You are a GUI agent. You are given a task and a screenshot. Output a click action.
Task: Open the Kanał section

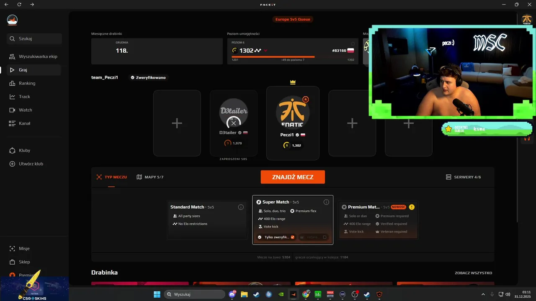[34, 123]
